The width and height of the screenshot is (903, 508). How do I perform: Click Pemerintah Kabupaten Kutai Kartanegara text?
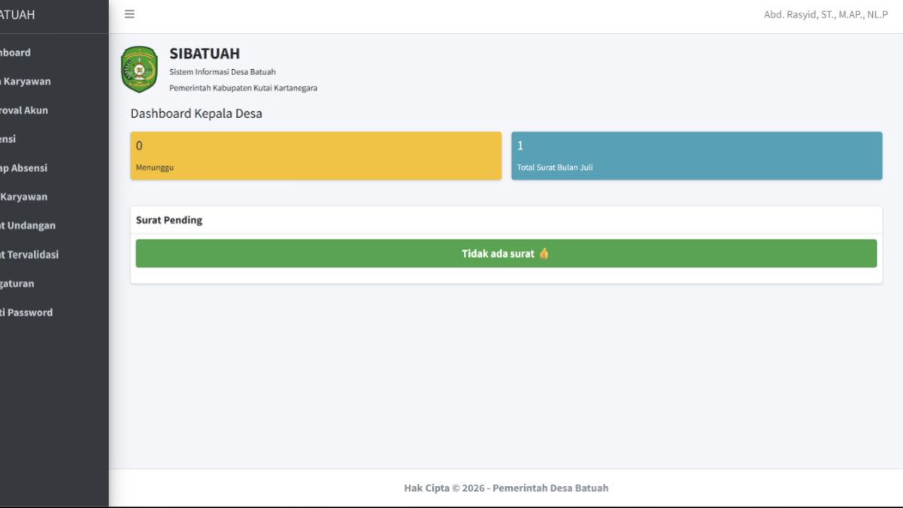(243, 88)
